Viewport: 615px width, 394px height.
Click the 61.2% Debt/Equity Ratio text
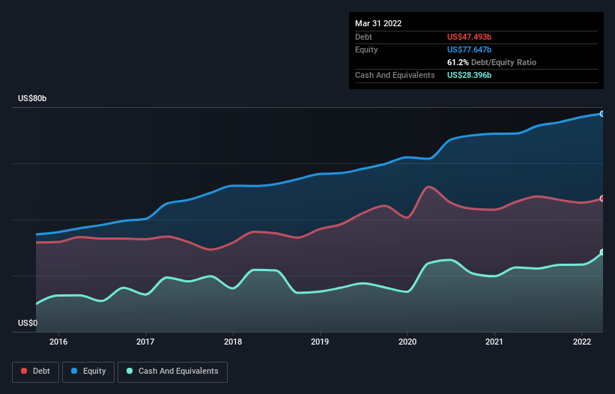(491, 62)
